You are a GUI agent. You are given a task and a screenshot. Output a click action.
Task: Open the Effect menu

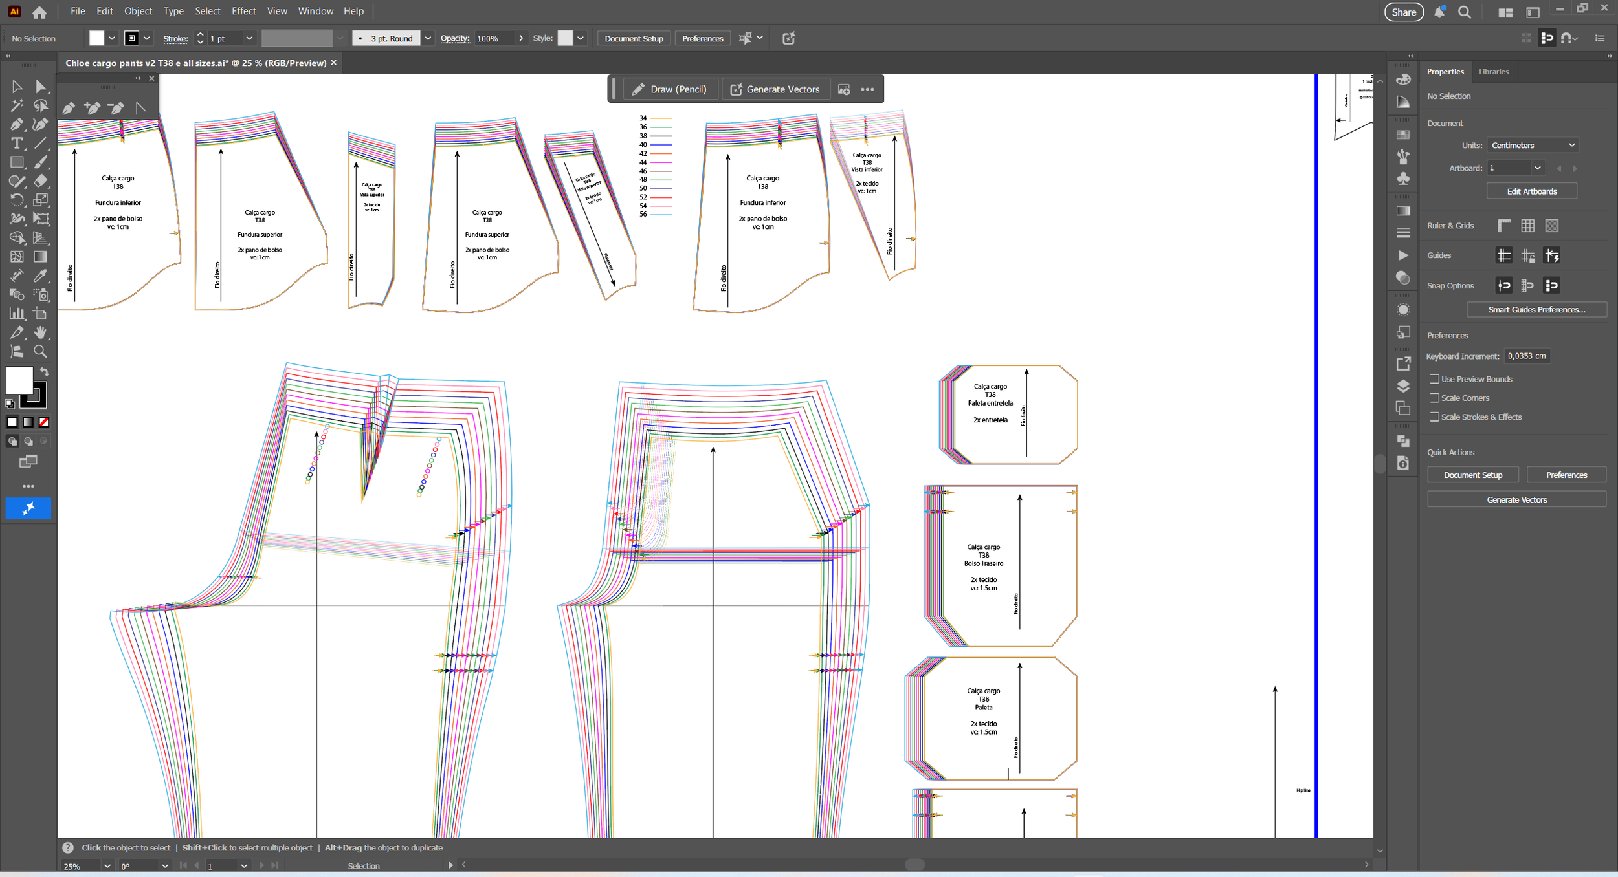(x=243, y=11)
